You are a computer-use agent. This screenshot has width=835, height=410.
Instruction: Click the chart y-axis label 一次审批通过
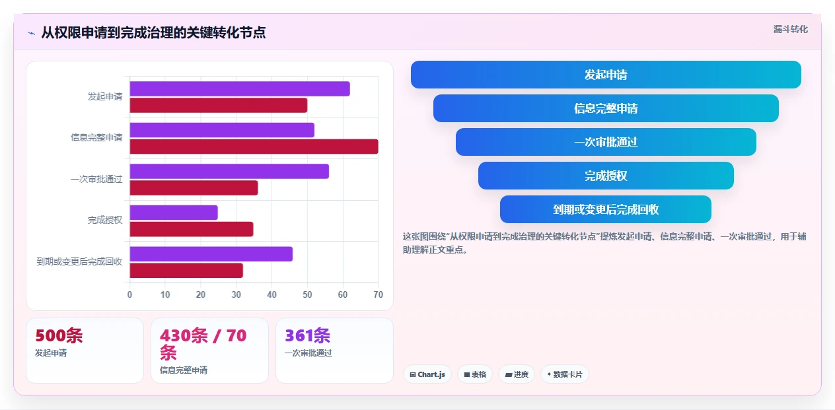tap(96, 179)
